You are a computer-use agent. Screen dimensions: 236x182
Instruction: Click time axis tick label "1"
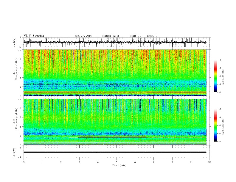(42, 162)
